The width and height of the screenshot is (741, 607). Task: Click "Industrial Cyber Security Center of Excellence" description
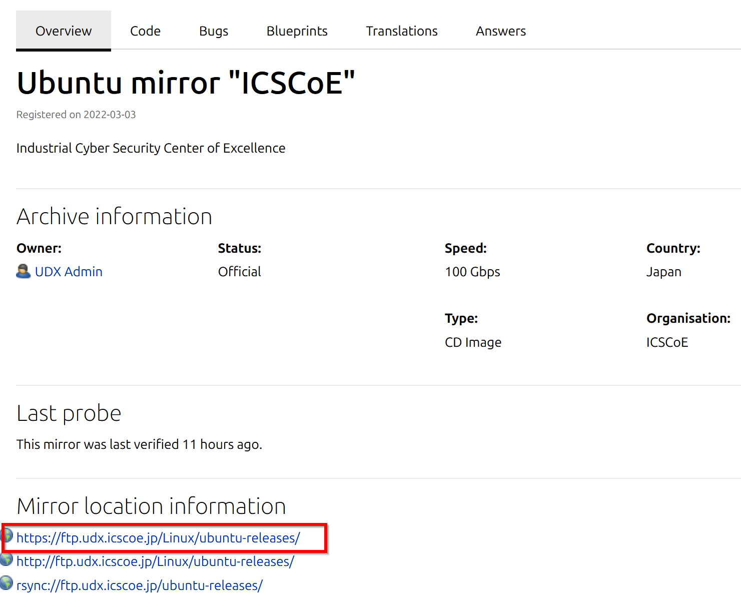(x=151, y=149)
